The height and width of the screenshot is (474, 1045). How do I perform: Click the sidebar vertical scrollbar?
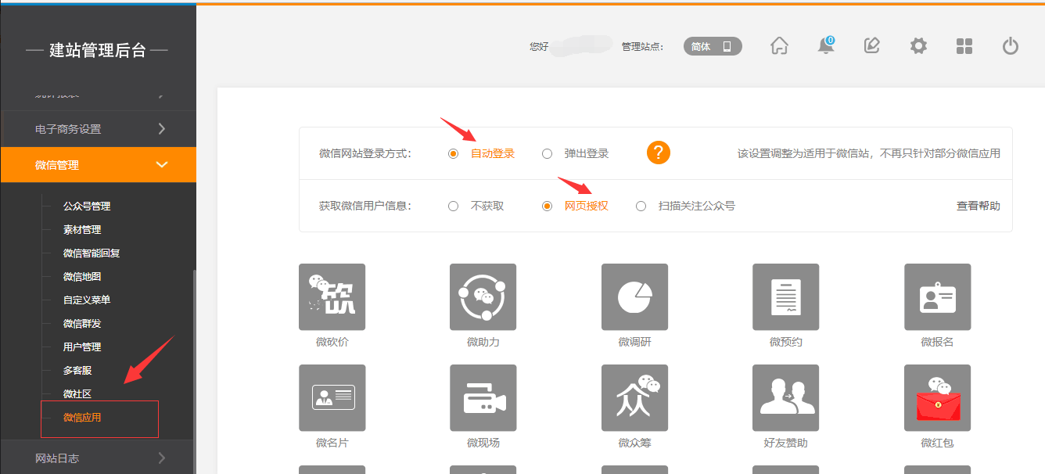194,352
